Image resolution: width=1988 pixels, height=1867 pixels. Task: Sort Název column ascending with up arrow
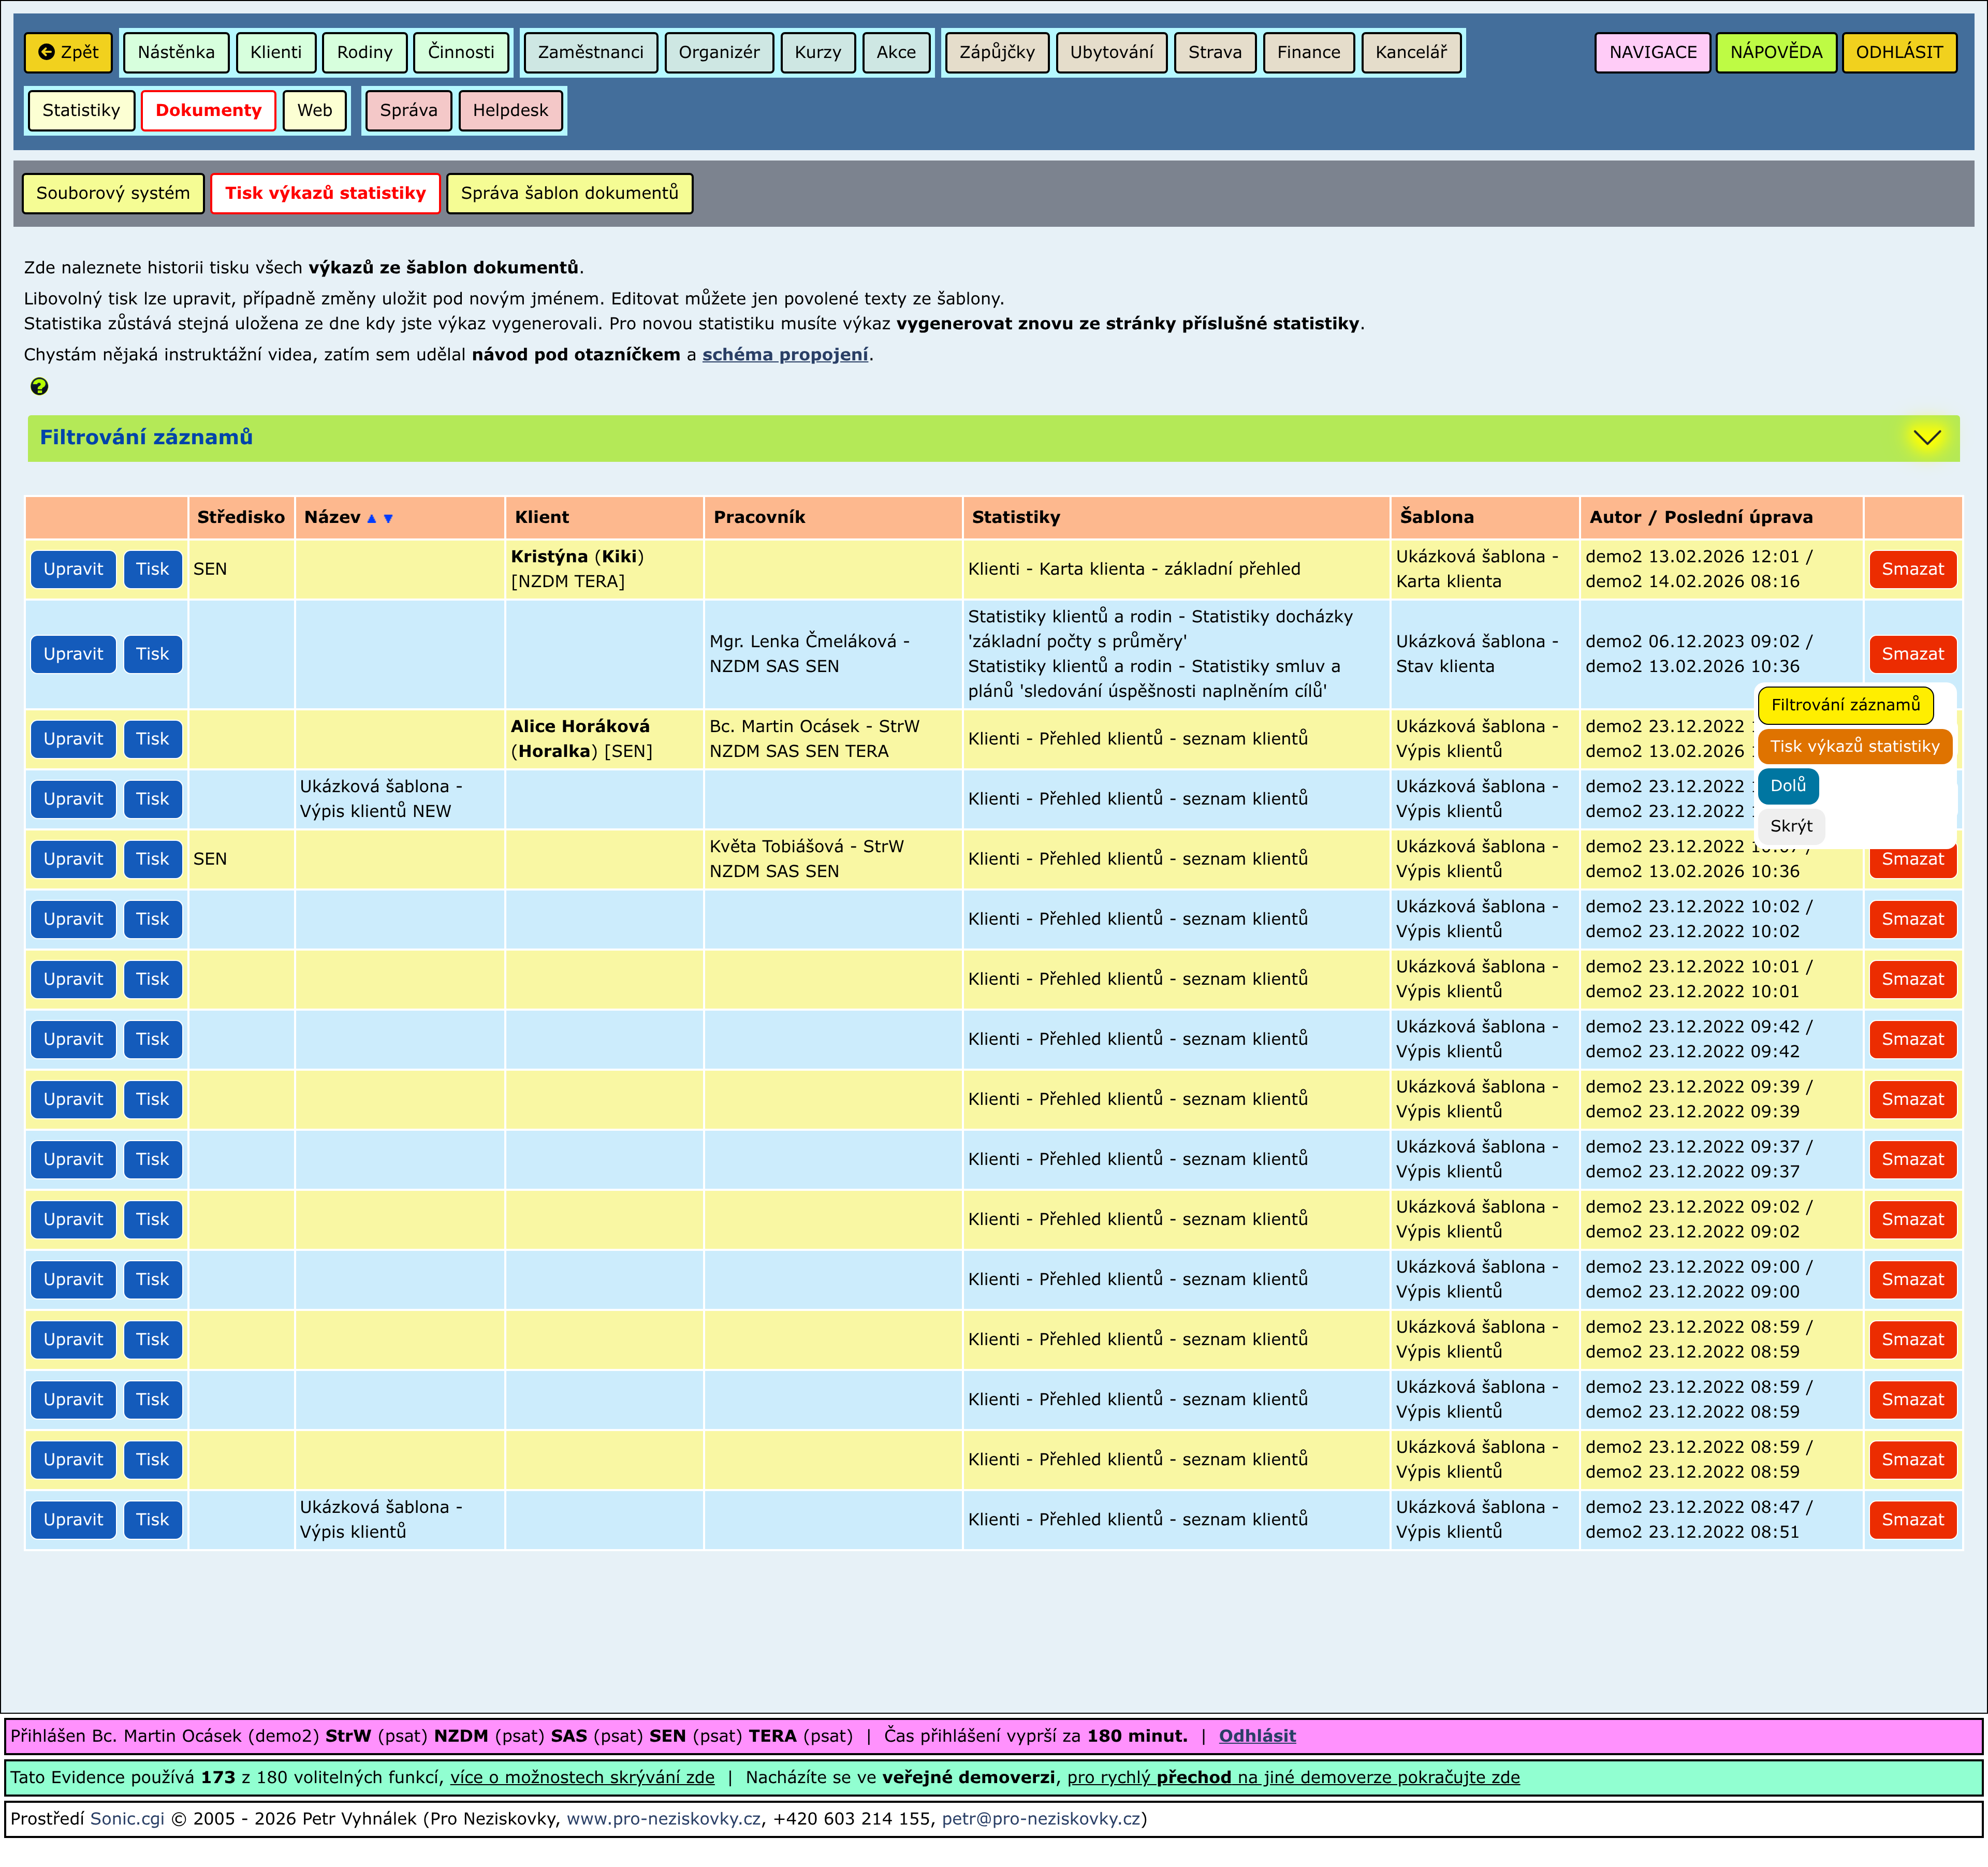[372, 518]
